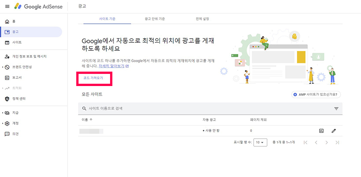This screenshot has width=361, height=177.
Task: Click the 총 1개 중 1~1개 text
Action: [284, 142]
